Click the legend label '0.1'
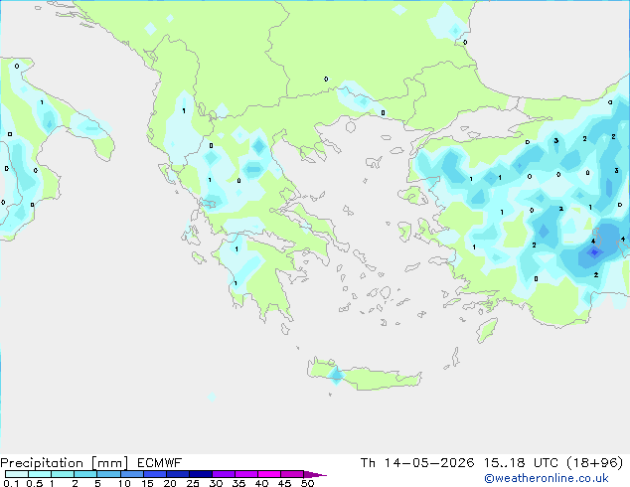Viewport: 630px width, 487px height. (11, 483)
